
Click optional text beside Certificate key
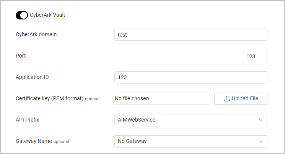tap(93, 99)
